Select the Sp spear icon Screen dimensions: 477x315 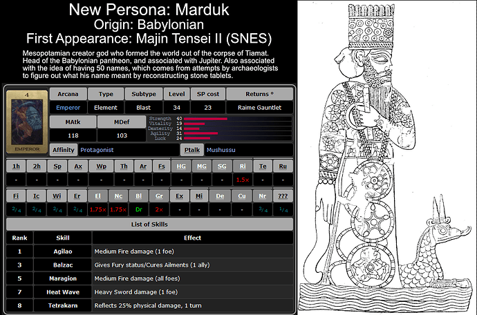57,166
